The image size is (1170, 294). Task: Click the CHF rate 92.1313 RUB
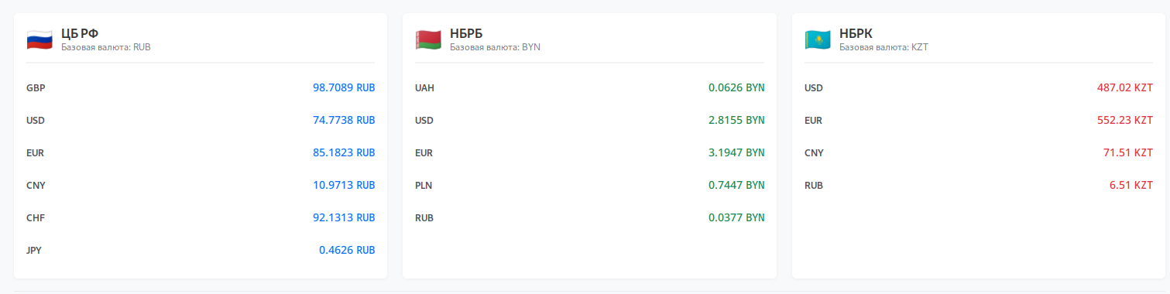[344, 218]
